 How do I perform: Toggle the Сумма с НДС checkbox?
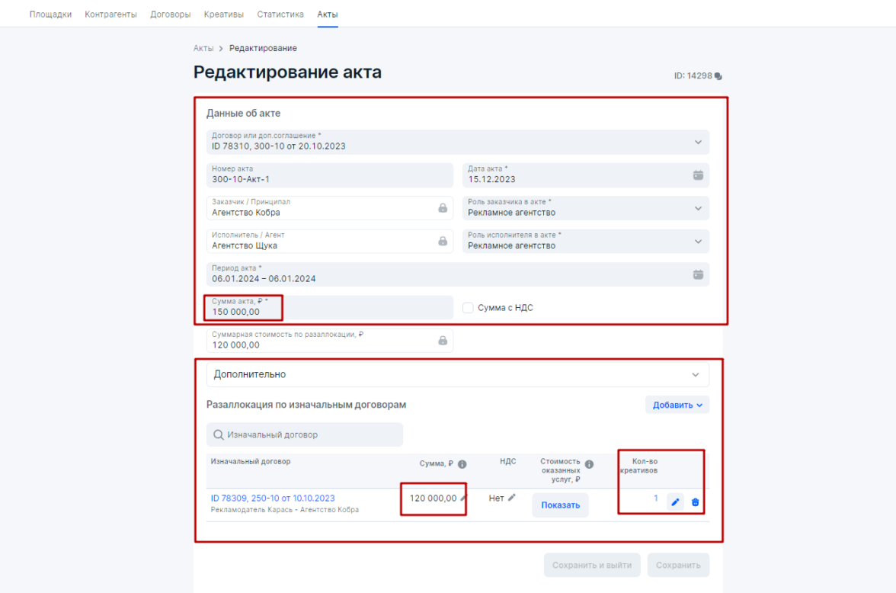pyautogui.click(x=469, y=308)
